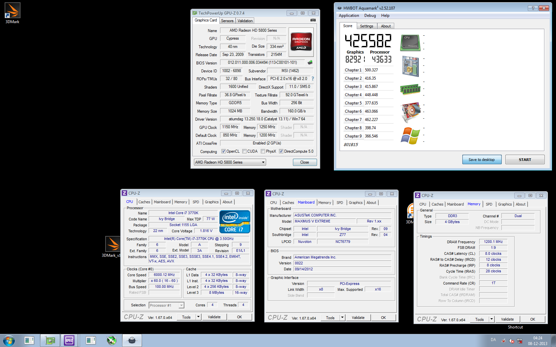Open Caches tab in the CPU tab window
The height and width of the screenshot is (347, 556).
(144, 202)
